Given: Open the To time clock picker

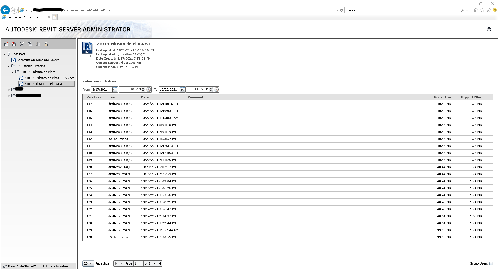Looking at the screenshot, I should 216,89.
